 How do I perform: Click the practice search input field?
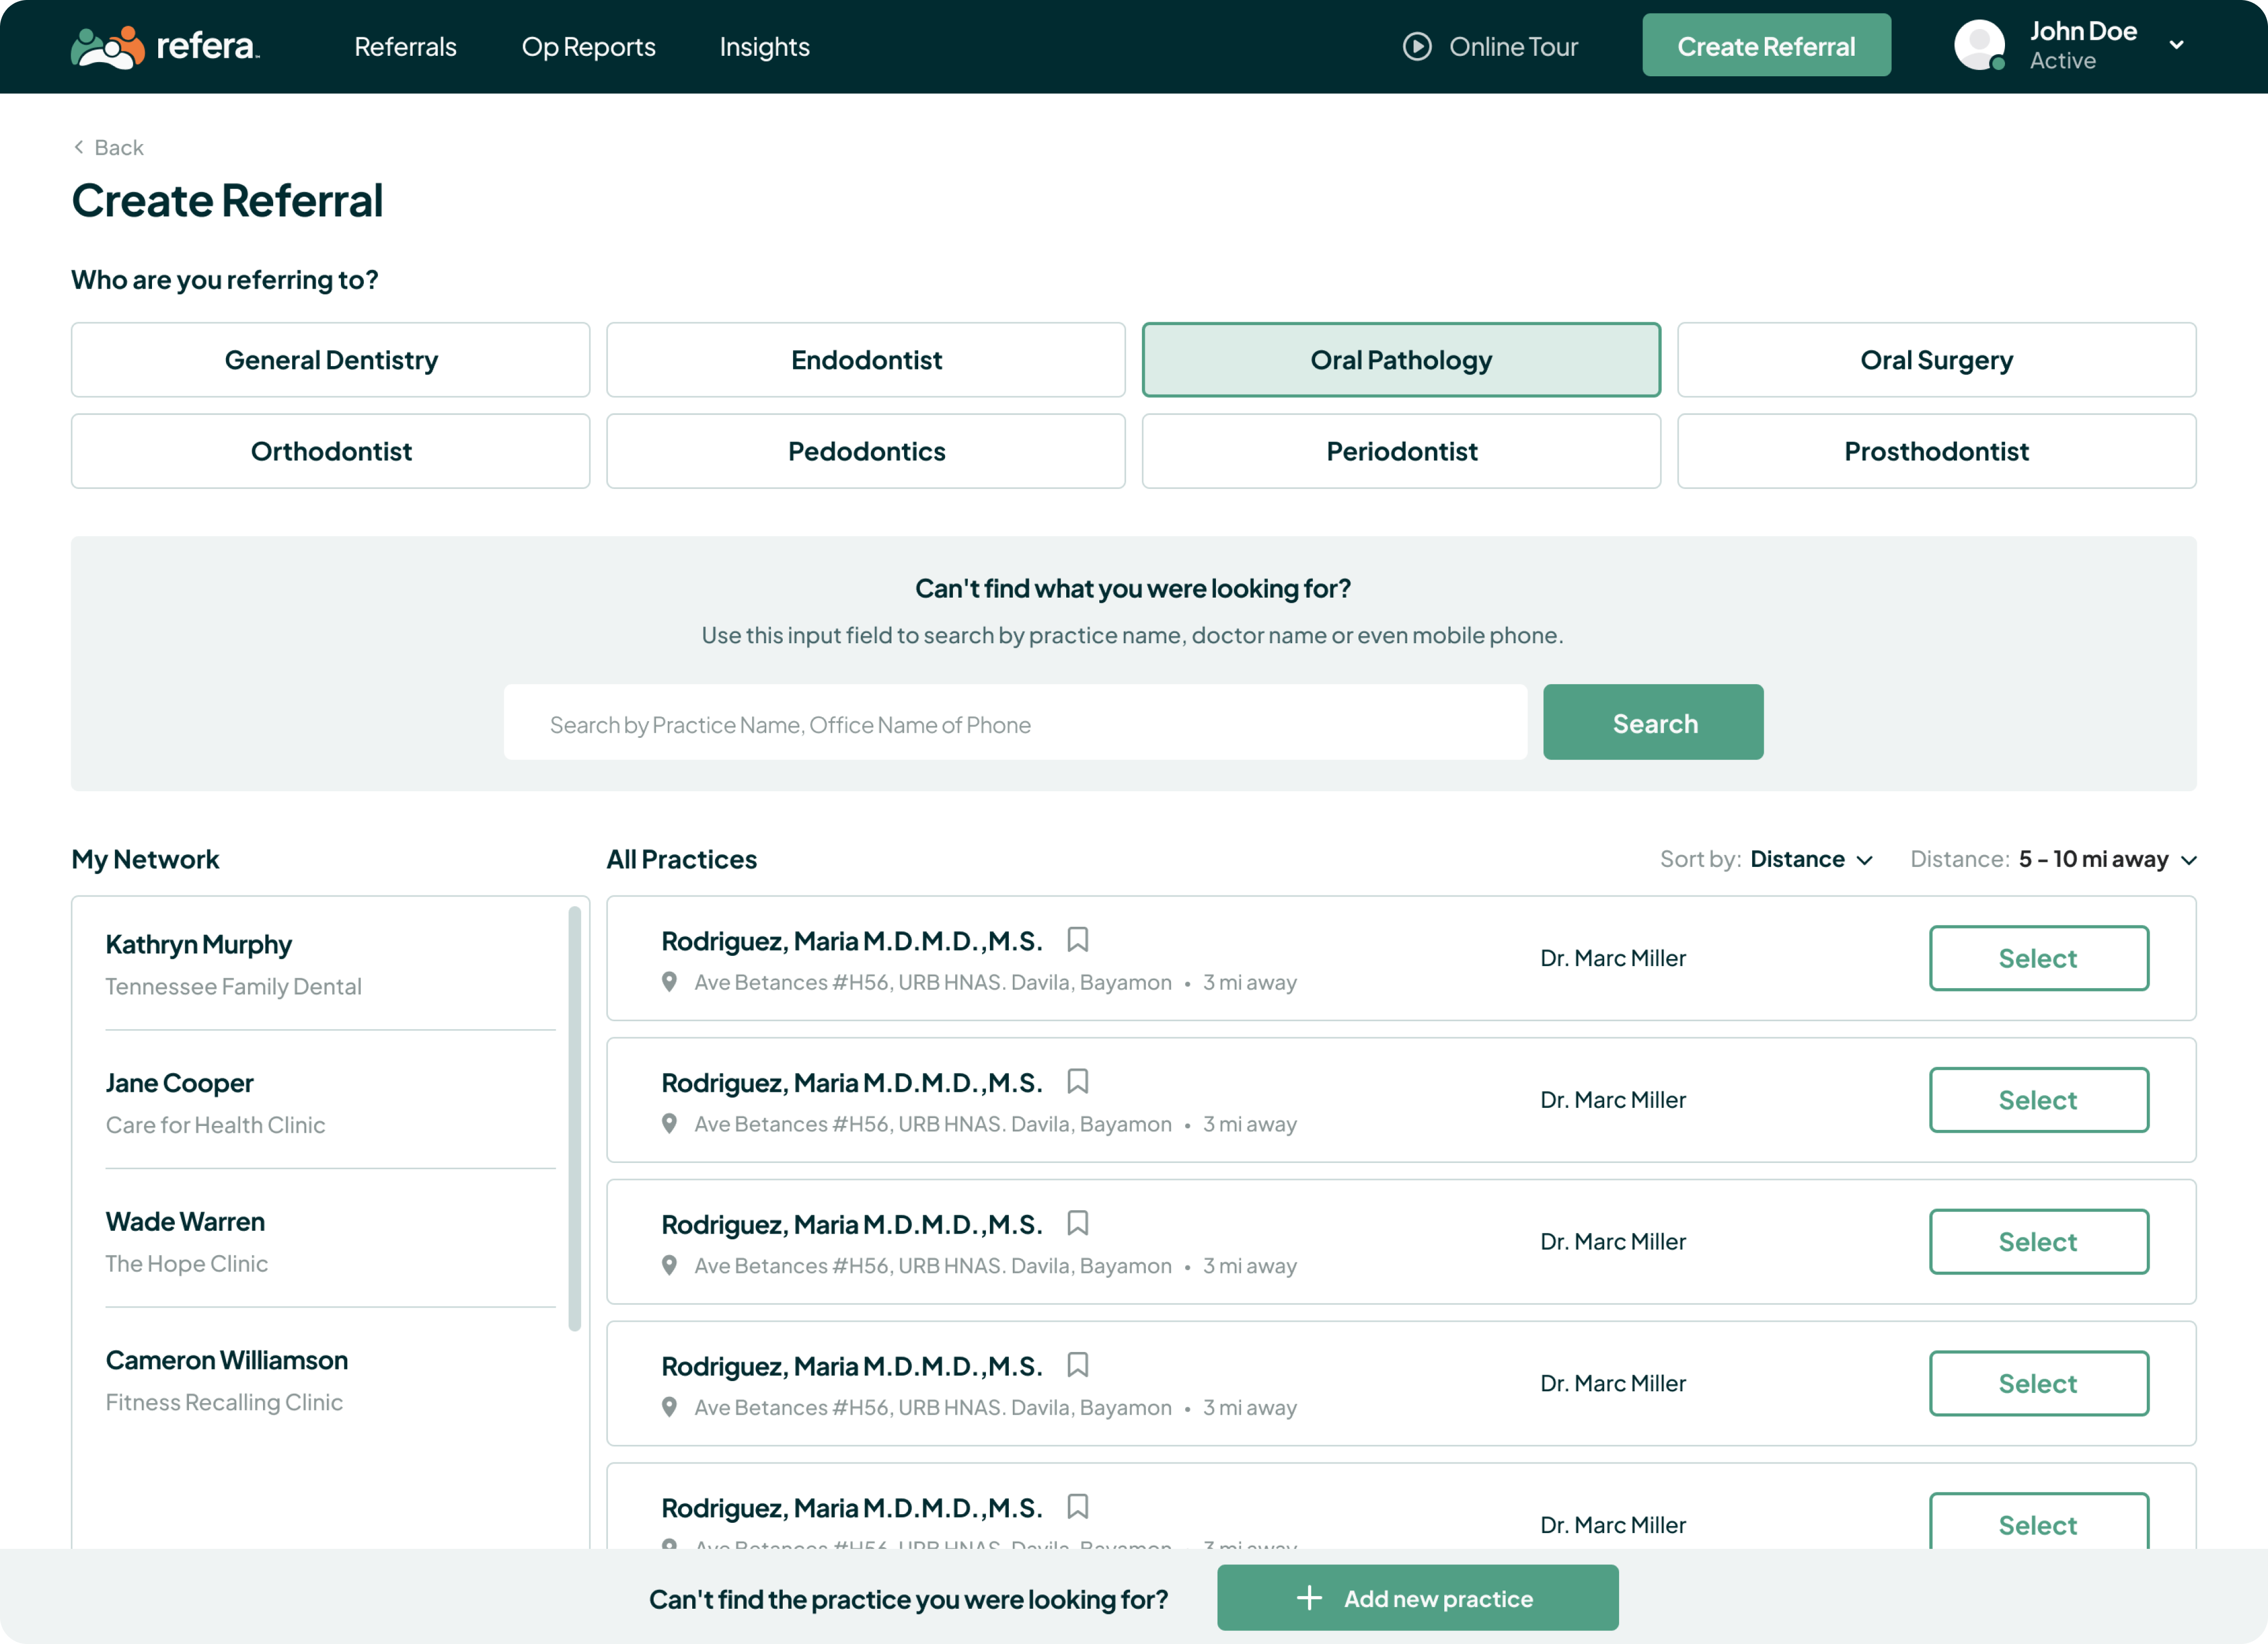tap(1016, 722)
